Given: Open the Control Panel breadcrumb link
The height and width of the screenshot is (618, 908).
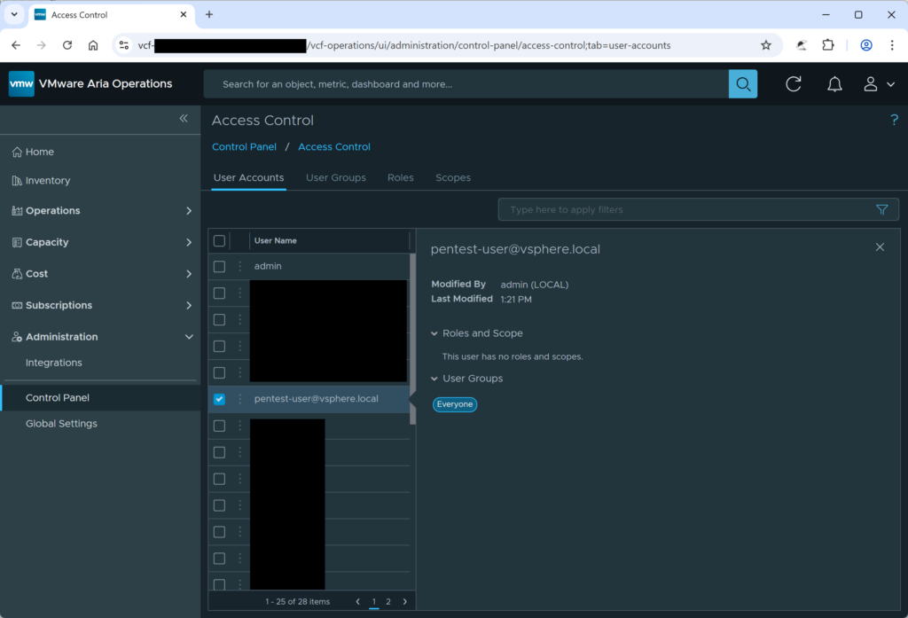Looking at the screenshot, I should pyautogui.click(x=245, y=146).
